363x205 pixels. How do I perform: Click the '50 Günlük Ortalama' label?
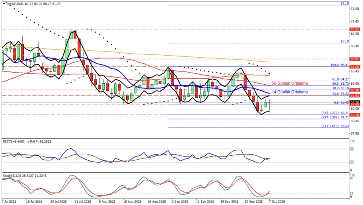289,83
